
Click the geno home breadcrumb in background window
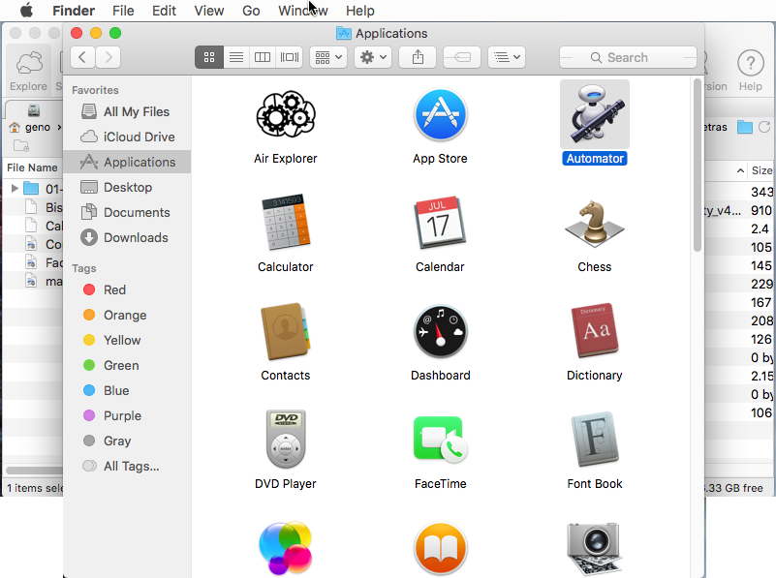pos(30,128)
